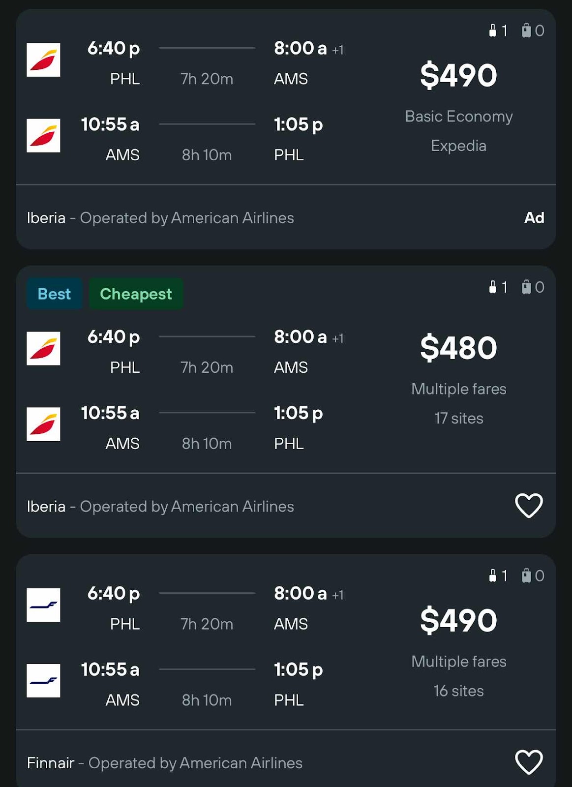Open Finnair operated by American Airlines details

(165, 763)
